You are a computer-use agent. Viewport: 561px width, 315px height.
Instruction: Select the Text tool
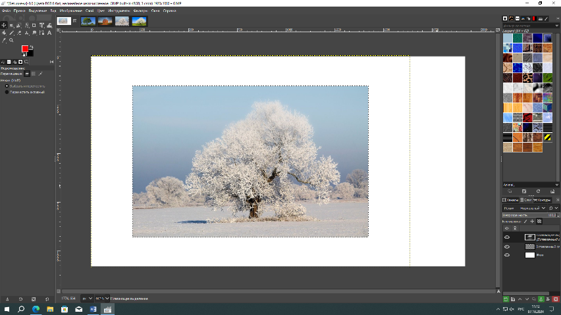[49, 33]
